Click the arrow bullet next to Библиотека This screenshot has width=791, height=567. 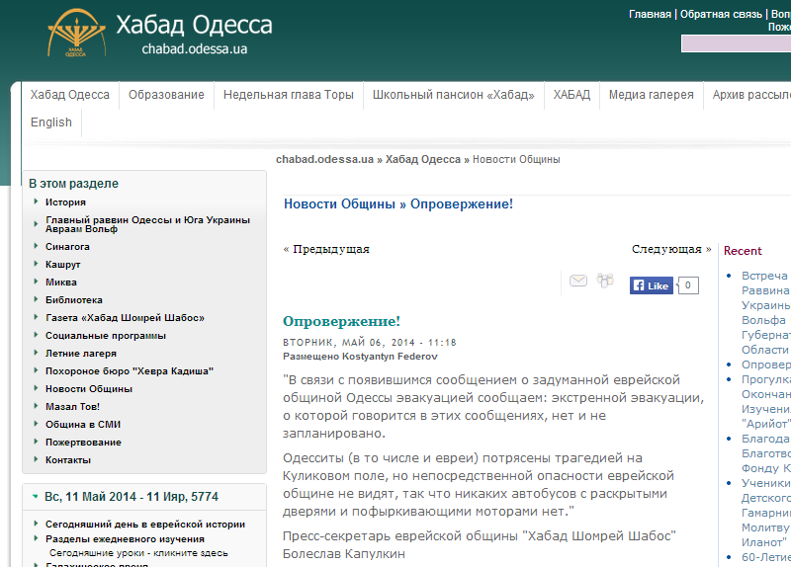tap(36, 299)
